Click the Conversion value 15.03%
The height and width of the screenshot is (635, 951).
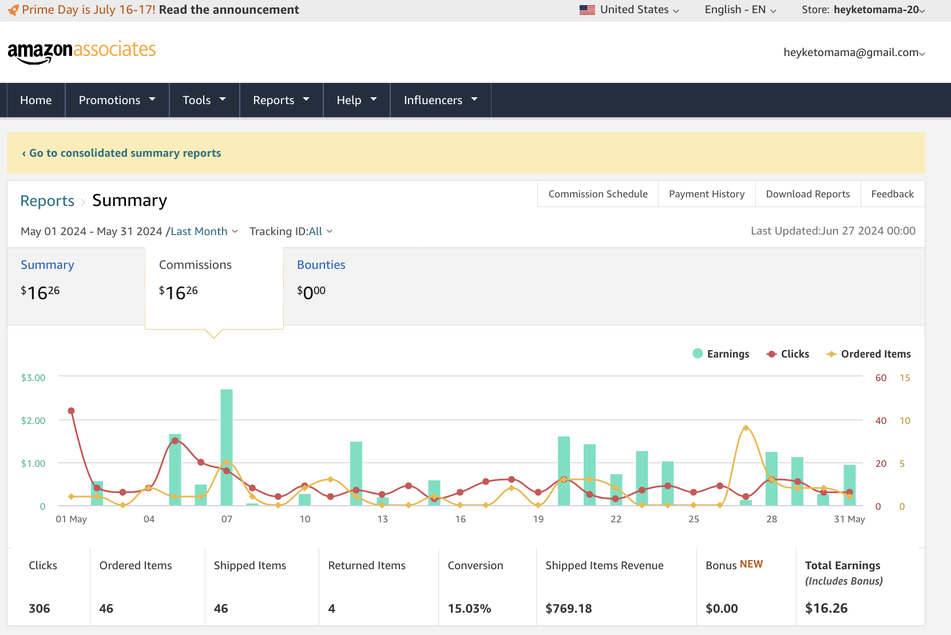point(469,608)
